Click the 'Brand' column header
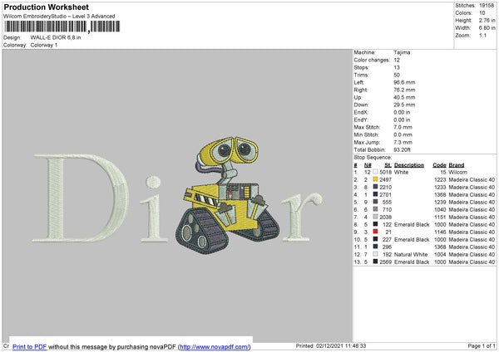 [x=457, y=165]
